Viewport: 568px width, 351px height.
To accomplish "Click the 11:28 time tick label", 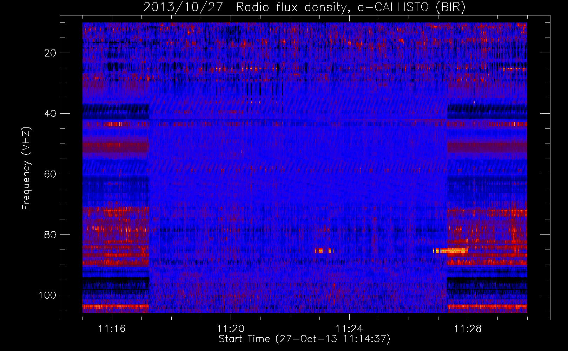I will tap(468, 329).
